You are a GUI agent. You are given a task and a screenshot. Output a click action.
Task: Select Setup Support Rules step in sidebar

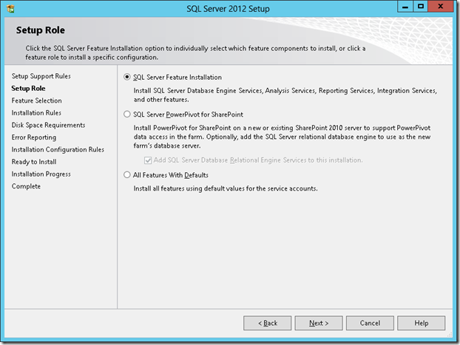(41, 76)
